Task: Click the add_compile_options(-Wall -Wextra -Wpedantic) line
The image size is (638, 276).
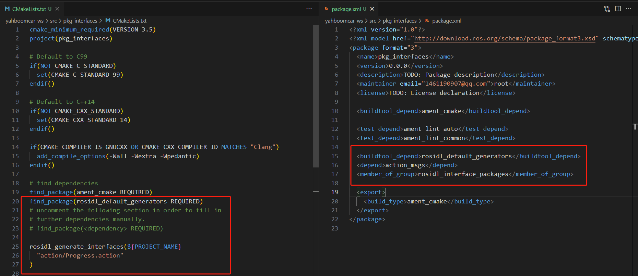Action: pyautogui.click(x=118, y=156)
